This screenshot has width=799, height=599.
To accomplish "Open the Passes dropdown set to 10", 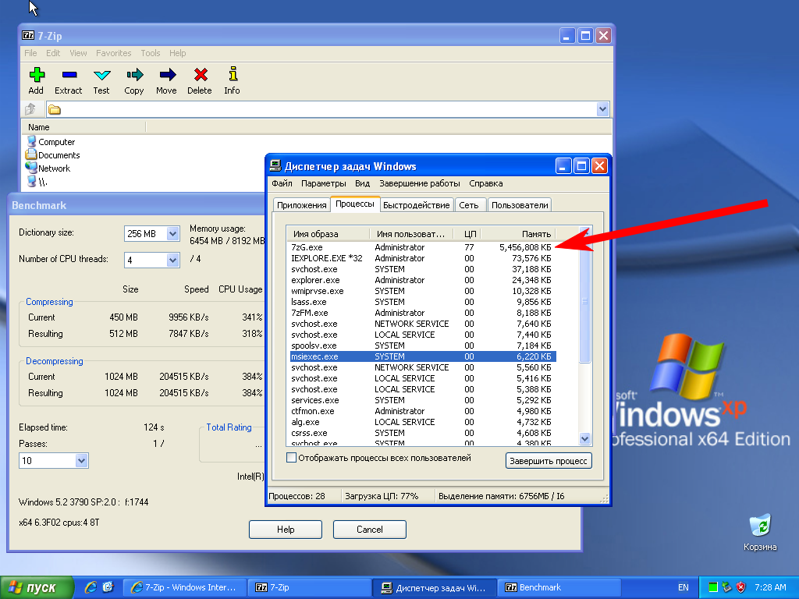I will [x=81, y=460].
